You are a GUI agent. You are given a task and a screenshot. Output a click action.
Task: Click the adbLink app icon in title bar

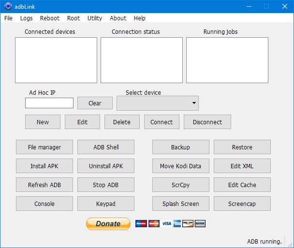click(7, 6)
